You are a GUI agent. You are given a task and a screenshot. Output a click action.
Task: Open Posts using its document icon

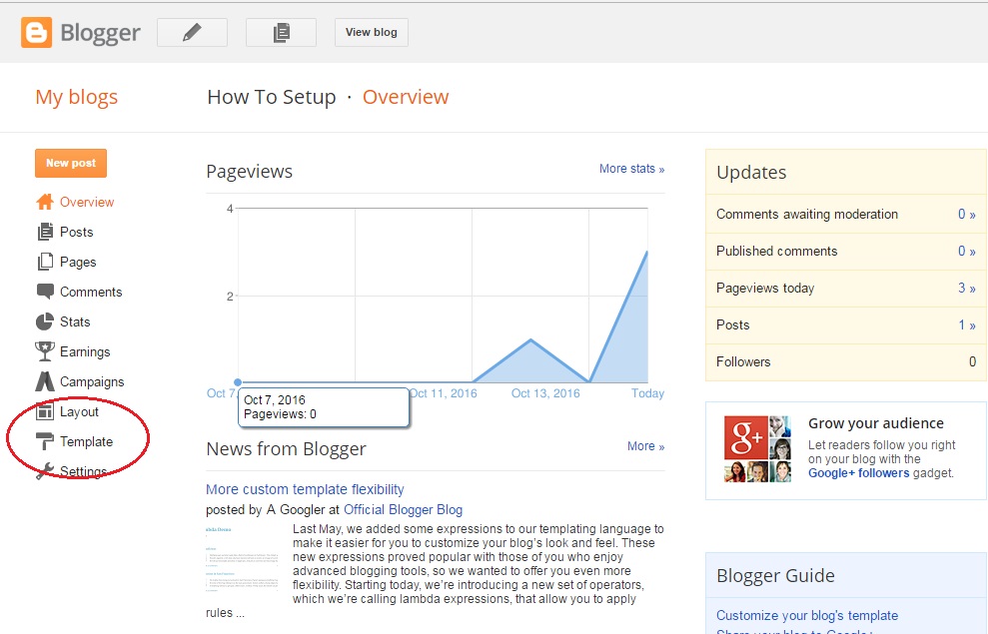46,232
